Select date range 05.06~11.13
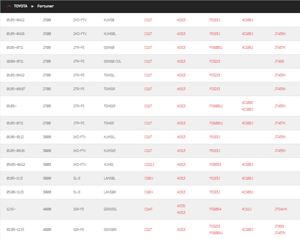This screenshot has width=300, height=239. [x=15, y=192]
